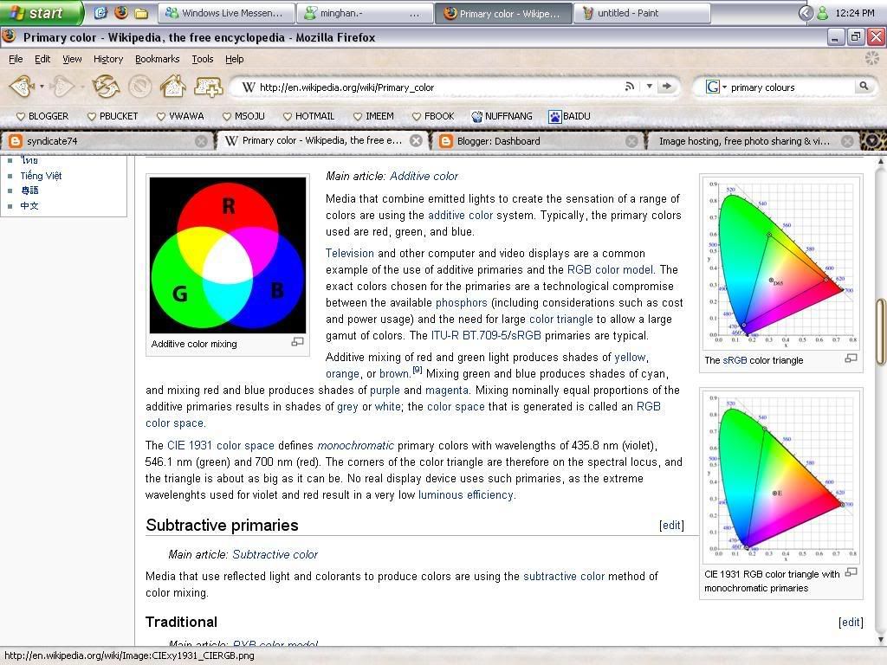Go back with the Back arrow button
887x665 pixels.
coord(23,87)
